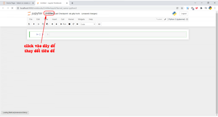Cut selected cells with scissors icon
The width and height of the screenshot is (218, 117).
(x=39, y=24)
